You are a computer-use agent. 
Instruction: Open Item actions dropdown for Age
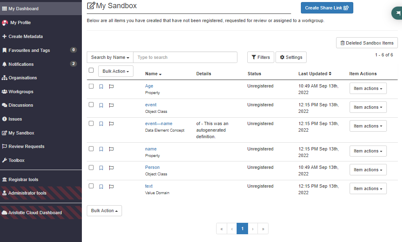coord(368,88)
